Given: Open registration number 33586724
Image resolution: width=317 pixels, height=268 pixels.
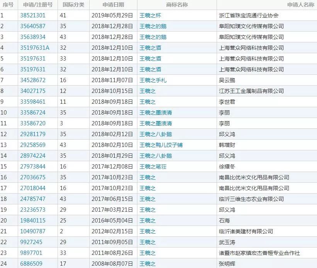Looking at the screenshot, I should coord(33,113).
